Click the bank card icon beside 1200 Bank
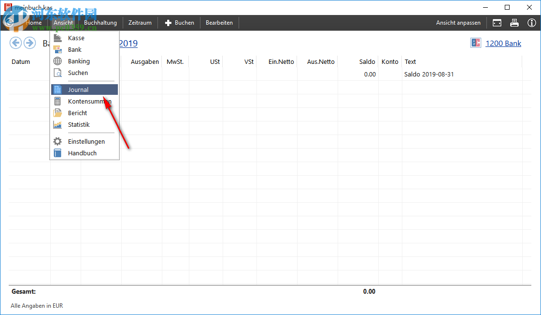This screenshot has height=315, width=541. tap(476, 43)
